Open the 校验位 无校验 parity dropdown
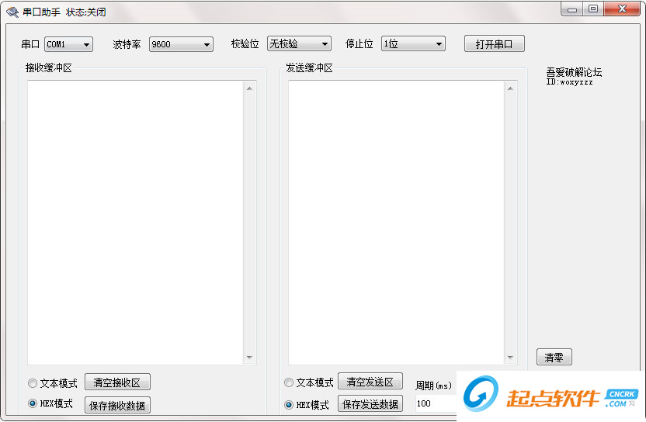 click(x=299, y=43)
